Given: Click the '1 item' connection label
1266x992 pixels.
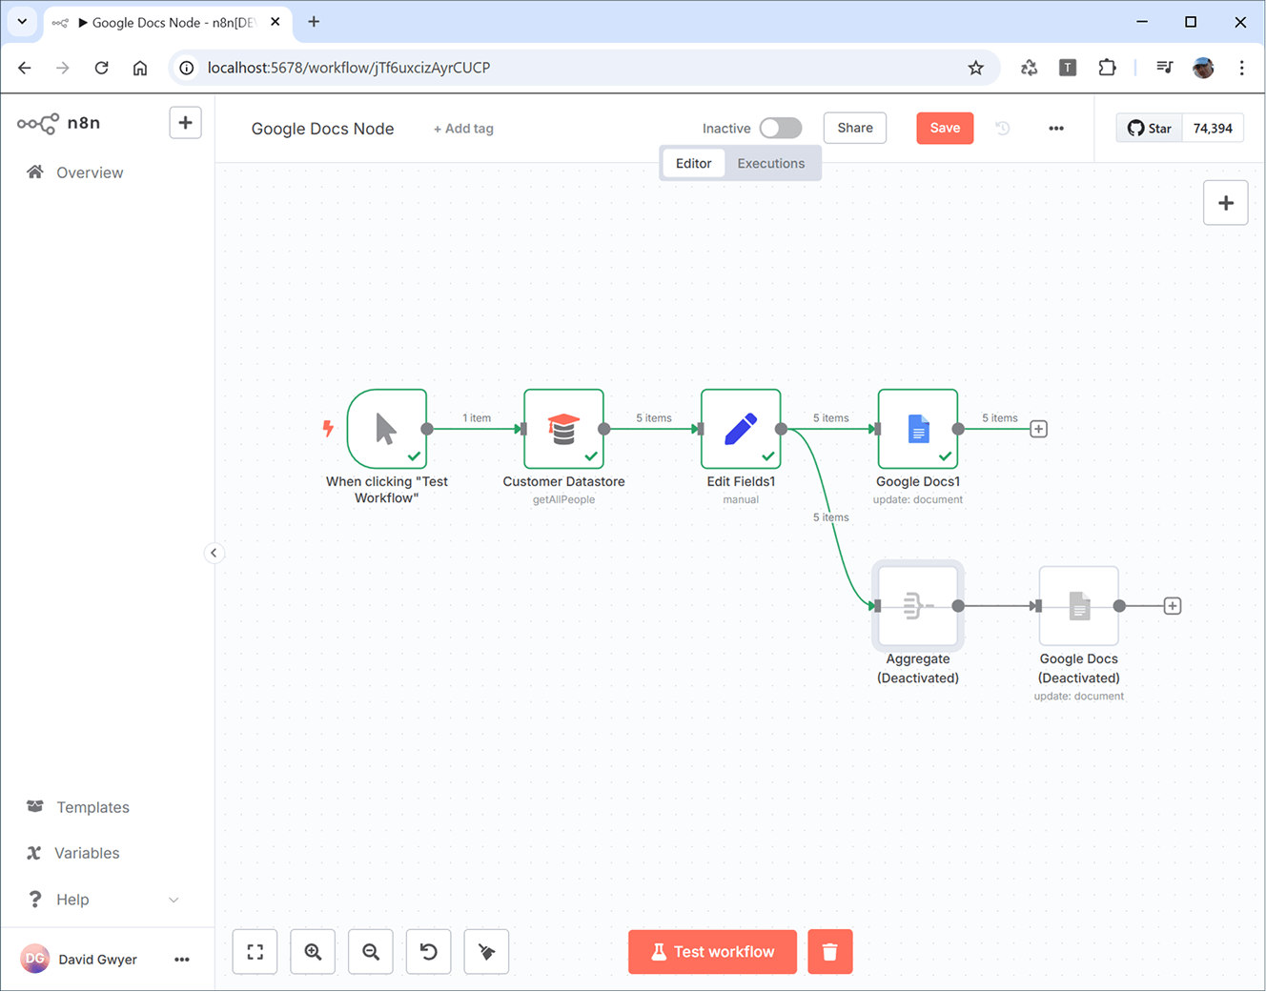Looking at the screenshot, I should point(477,418).
